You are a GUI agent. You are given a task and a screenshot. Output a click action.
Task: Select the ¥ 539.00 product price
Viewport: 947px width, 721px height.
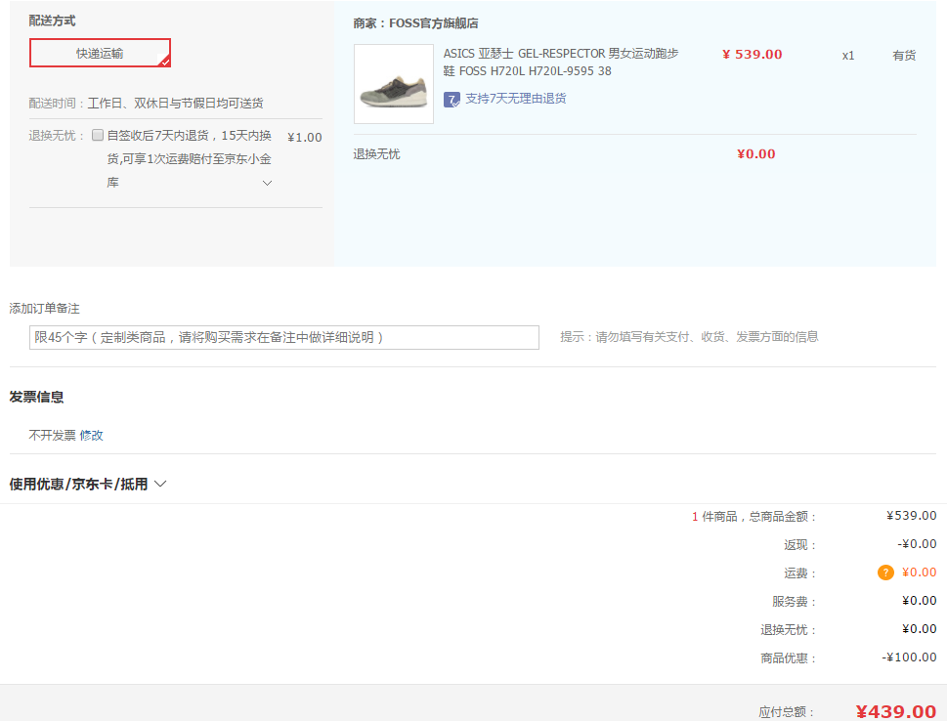point(752,55)
